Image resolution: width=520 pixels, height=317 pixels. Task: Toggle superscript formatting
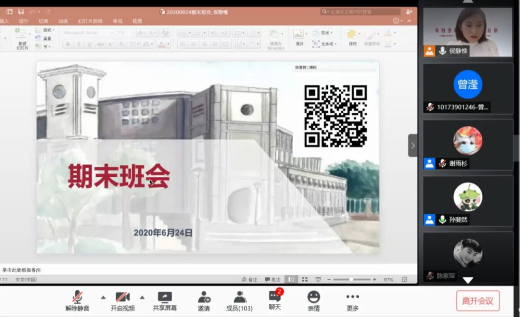pos(111,44)
